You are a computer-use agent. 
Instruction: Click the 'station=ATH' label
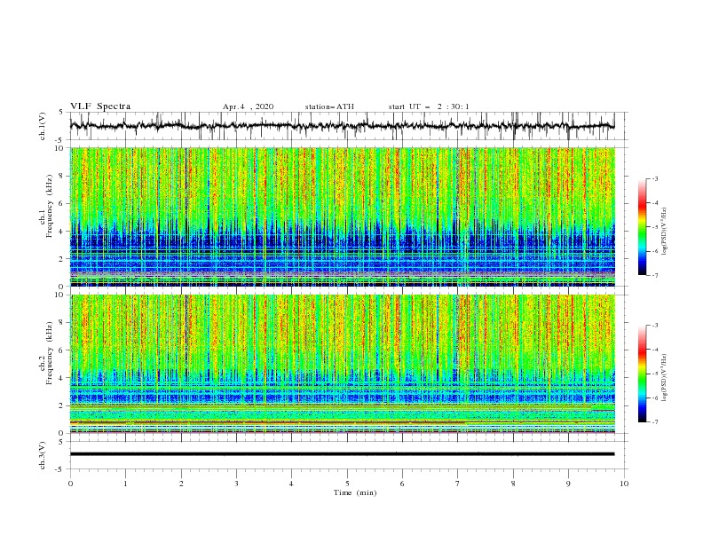pyautogui.click(x=329, y=106)
